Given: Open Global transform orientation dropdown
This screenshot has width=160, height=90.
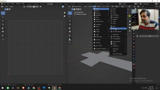Looking at the screenshot, I should (x=107, y=6).
